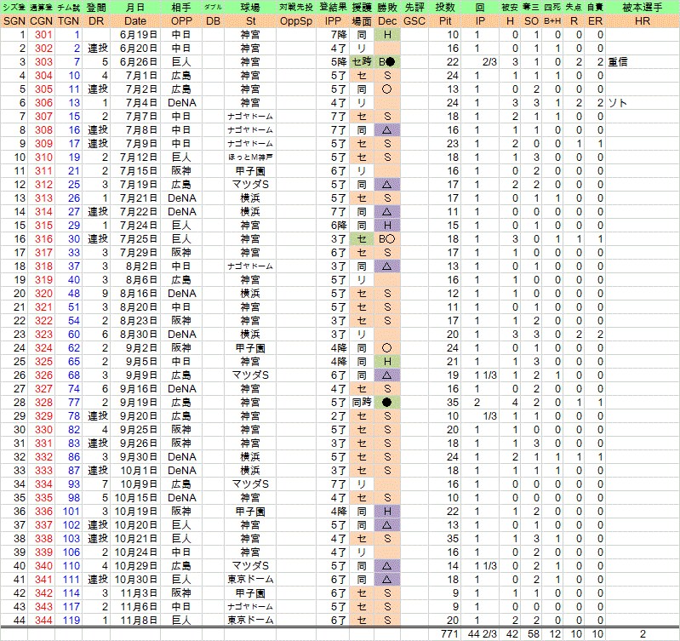The height and width of the screenshot is (641, 680).
Task: Click the HR column header
Action: [x=643, y=21]
